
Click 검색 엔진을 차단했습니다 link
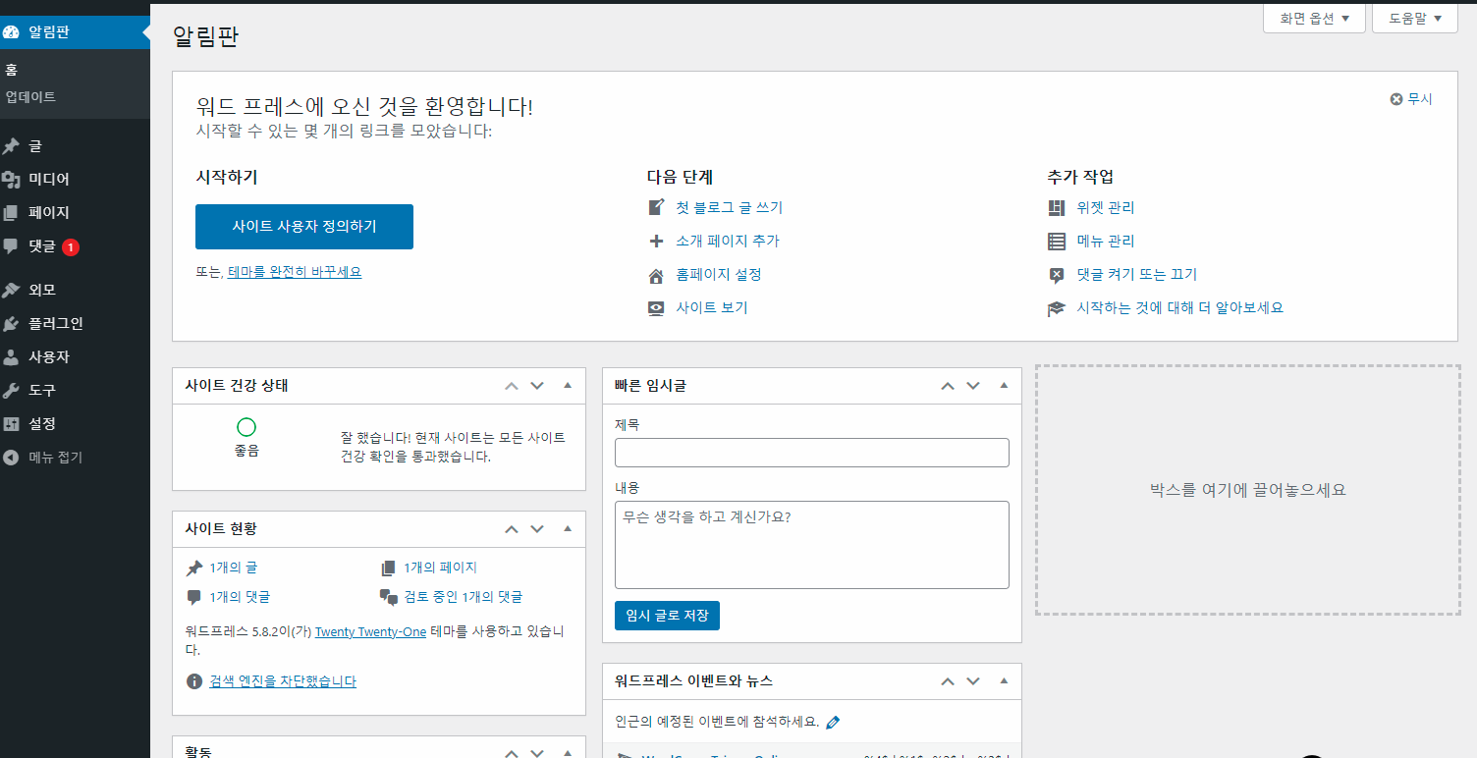(x=283, y=681)
